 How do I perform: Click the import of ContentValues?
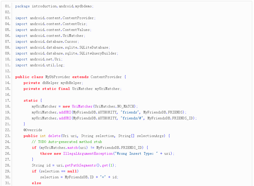click(53, 30)
